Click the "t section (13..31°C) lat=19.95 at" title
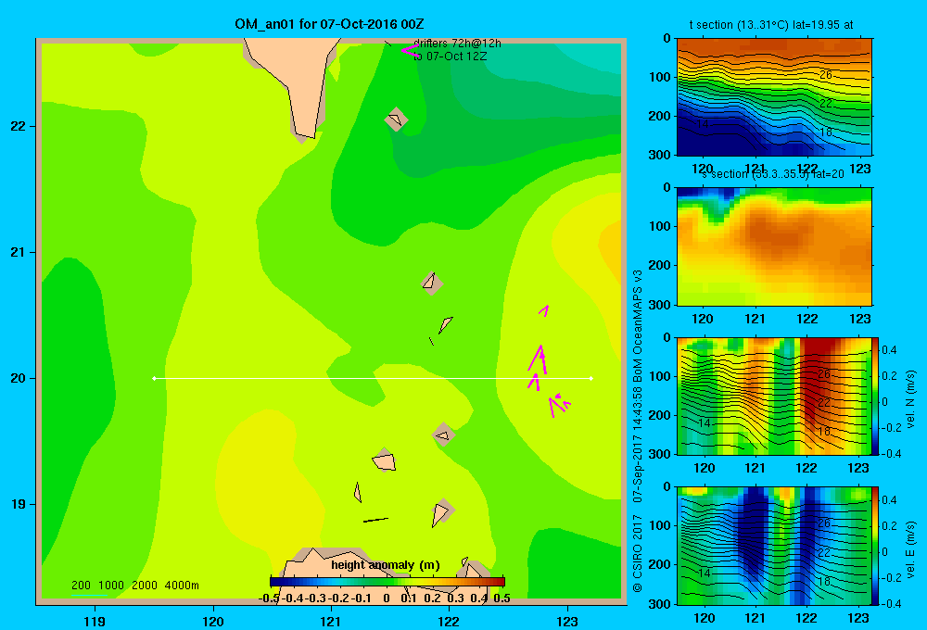This screenshot has width=927, height=630. [x=771, y=25]
